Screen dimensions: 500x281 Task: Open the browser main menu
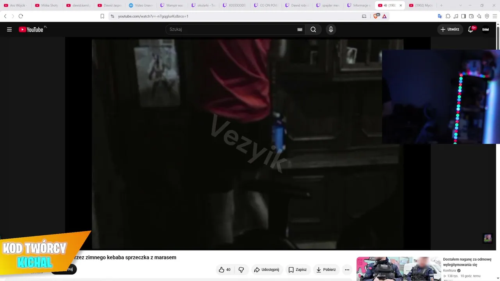tap(495, 16)
